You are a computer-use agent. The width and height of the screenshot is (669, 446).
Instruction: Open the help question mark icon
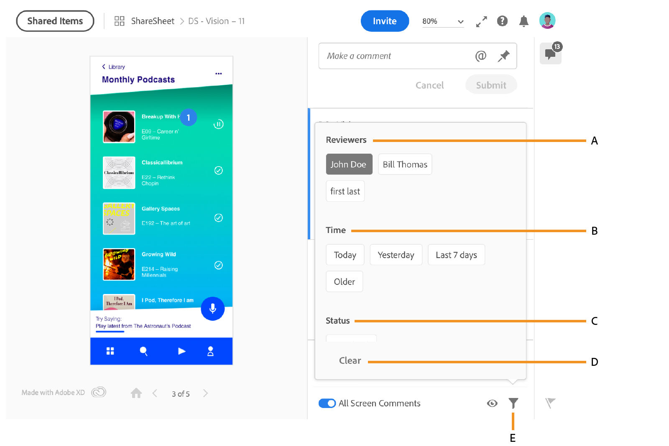click(502, 21)
